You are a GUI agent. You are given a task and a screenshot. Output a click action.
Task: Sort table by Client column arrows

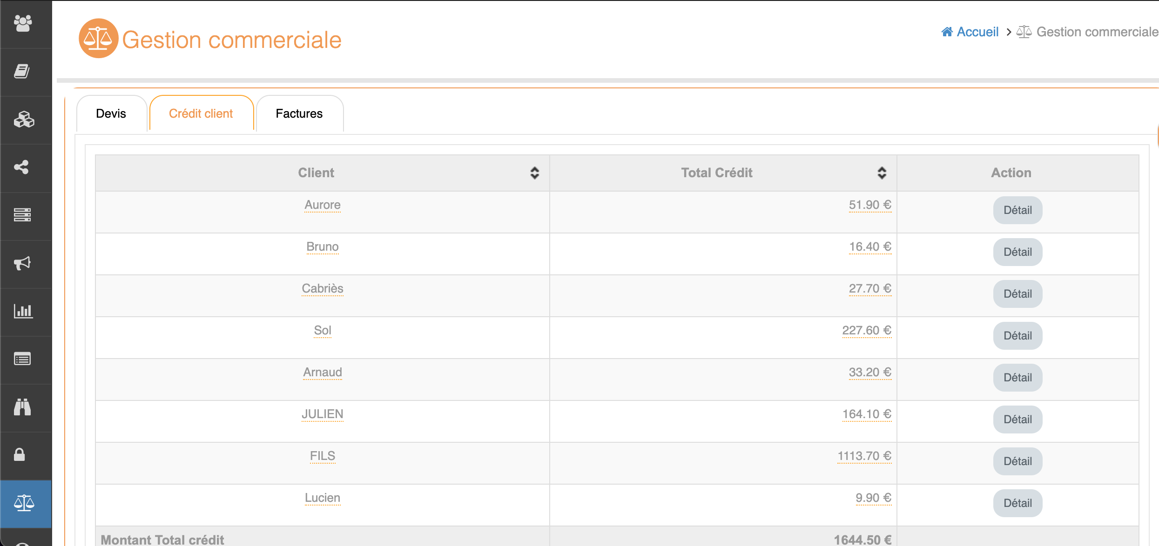(x=534, y=173)
